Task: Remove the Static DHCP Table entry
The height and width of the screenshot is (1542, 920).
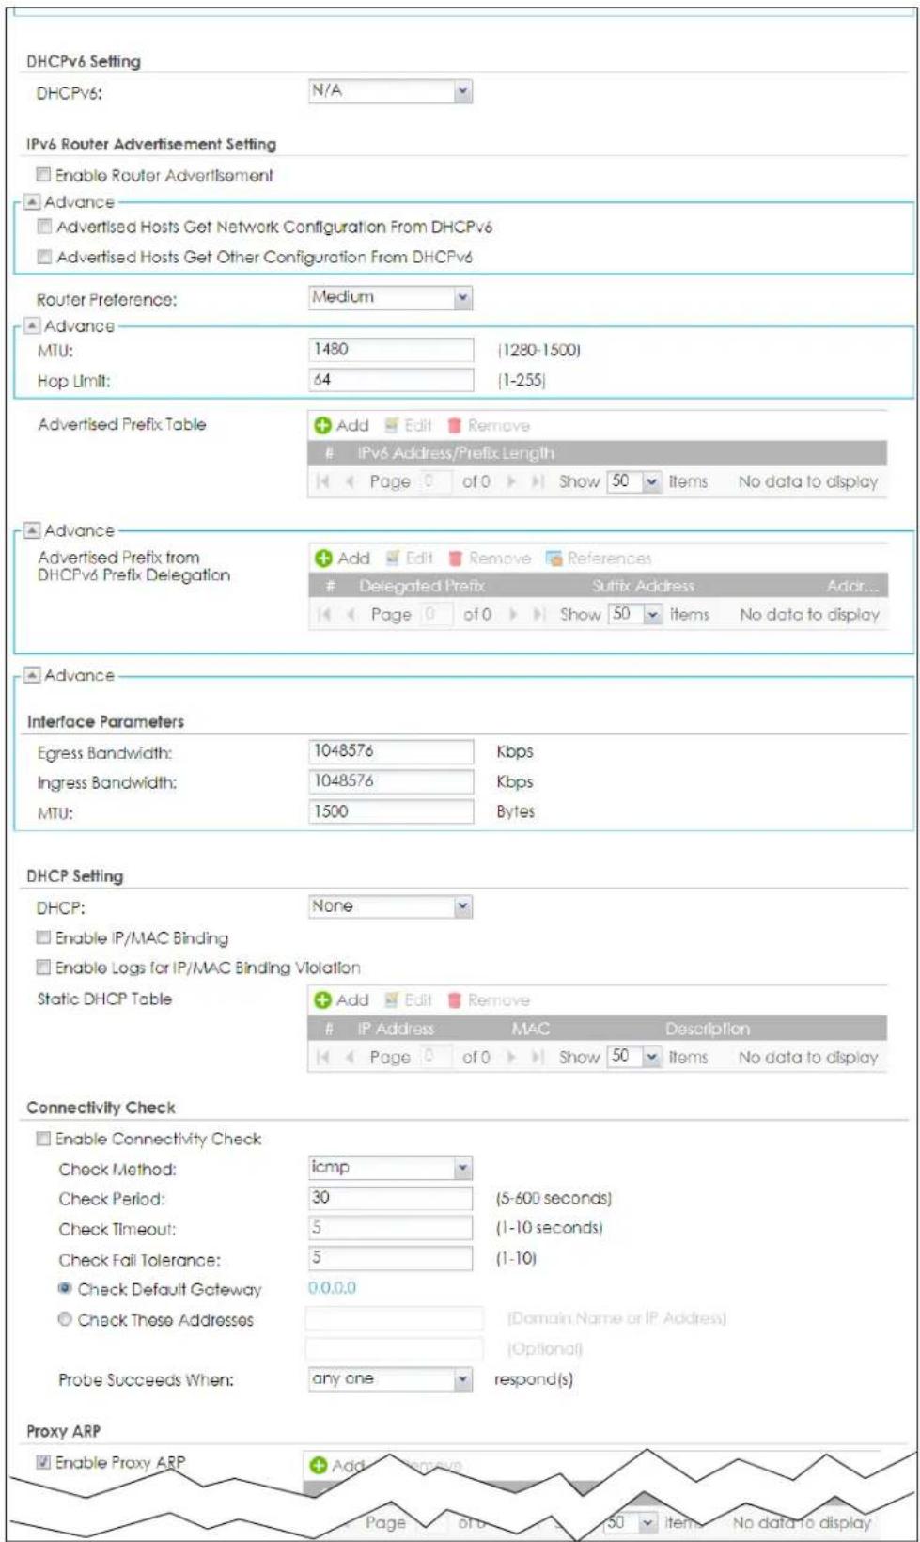Action: pyautogui.click(x=489, y=1000)
